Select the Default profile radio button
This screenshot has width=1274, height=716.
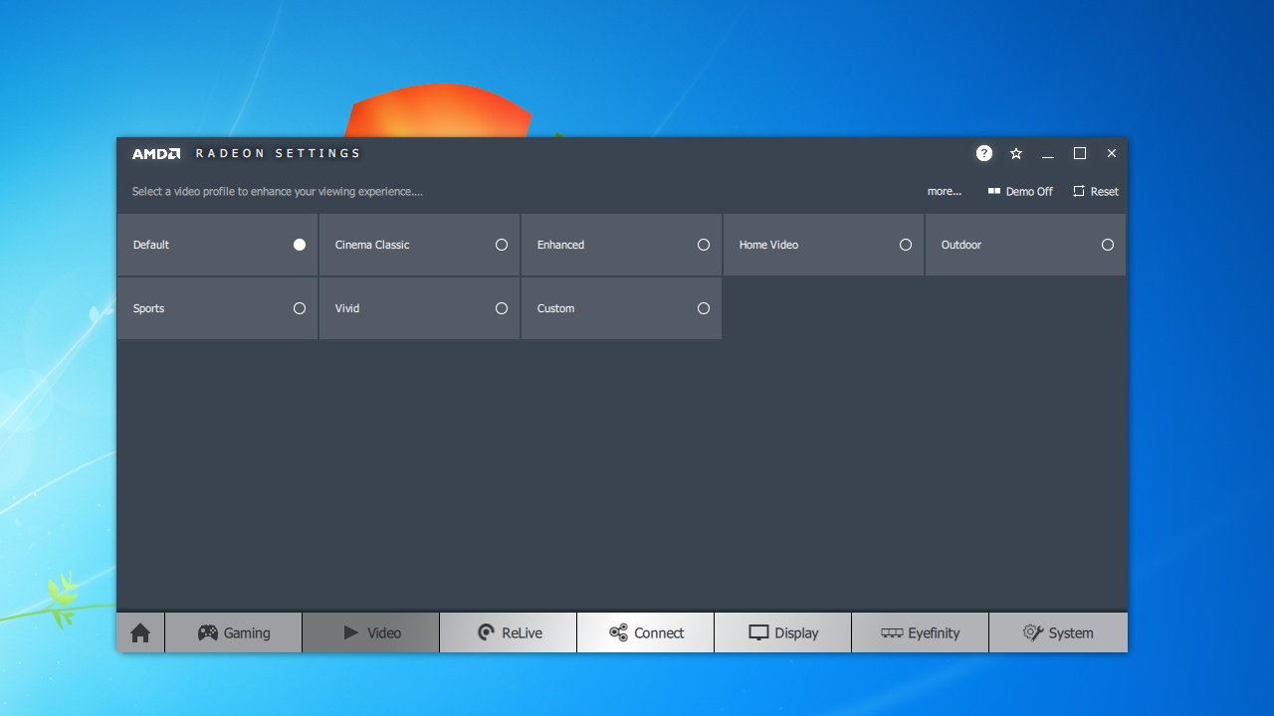tap(300, 245)
